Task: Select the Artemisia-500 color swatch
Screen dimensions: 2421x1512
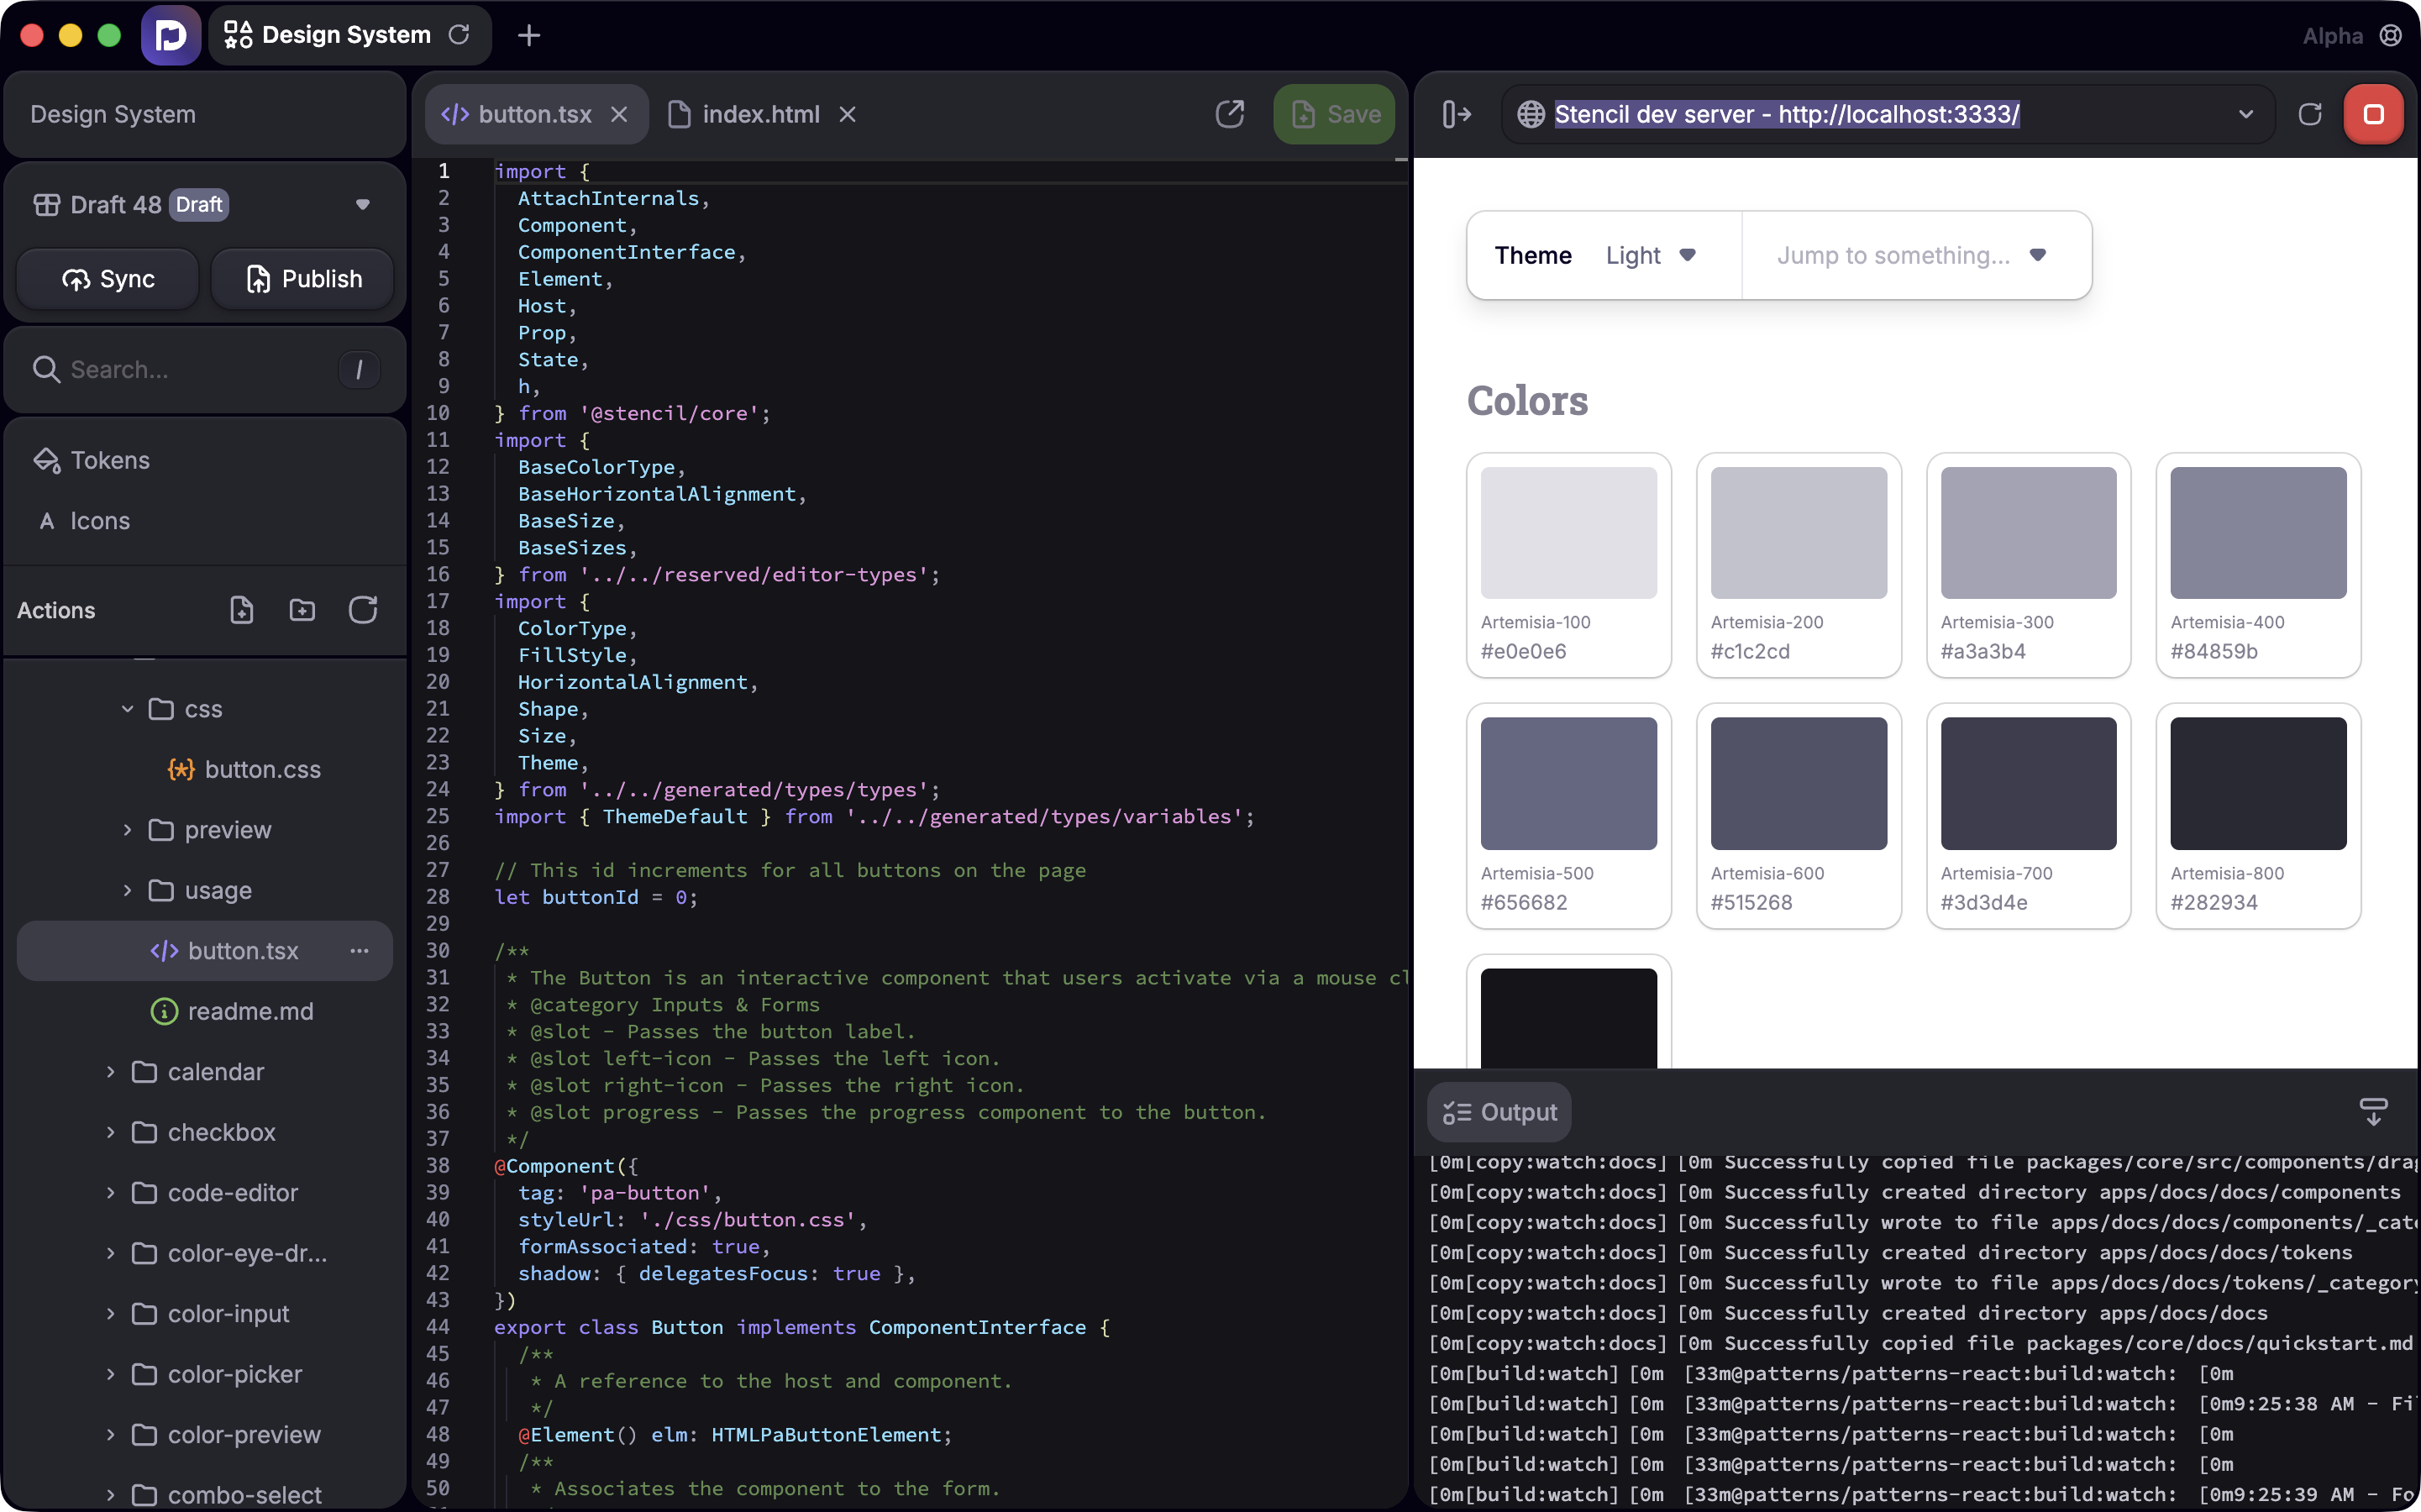Action: 1567,783
